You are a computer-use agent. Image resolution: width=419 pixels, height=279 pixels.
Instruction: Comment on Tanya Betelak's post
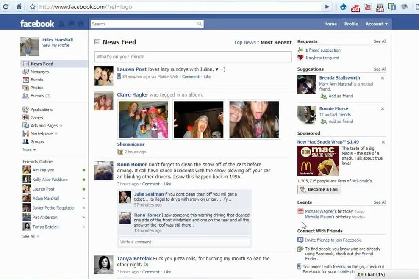(x=151, y=272)
